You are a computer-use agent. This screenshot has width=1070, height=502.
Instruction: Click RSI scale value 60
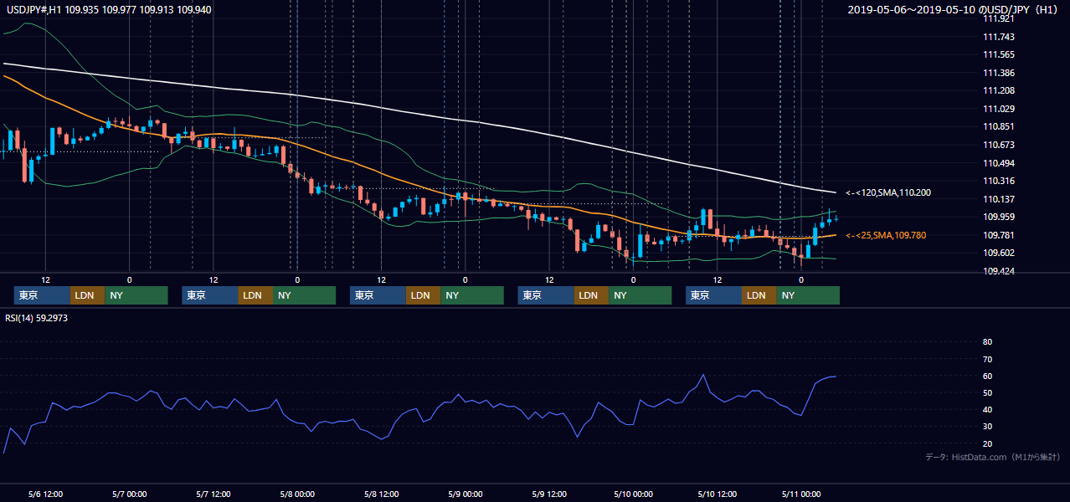987,376
